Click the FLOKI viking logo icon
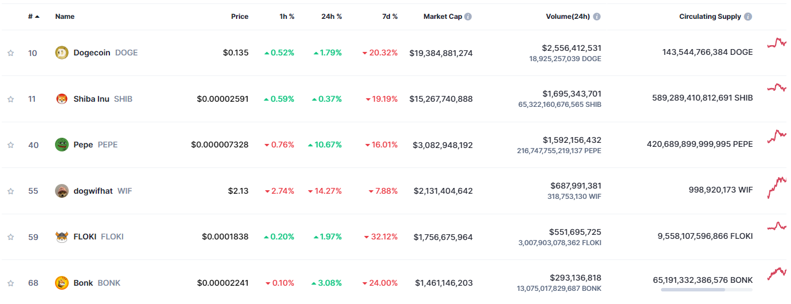Image resolution: width=791 pixels, height=304 pixels. [61, 237]
